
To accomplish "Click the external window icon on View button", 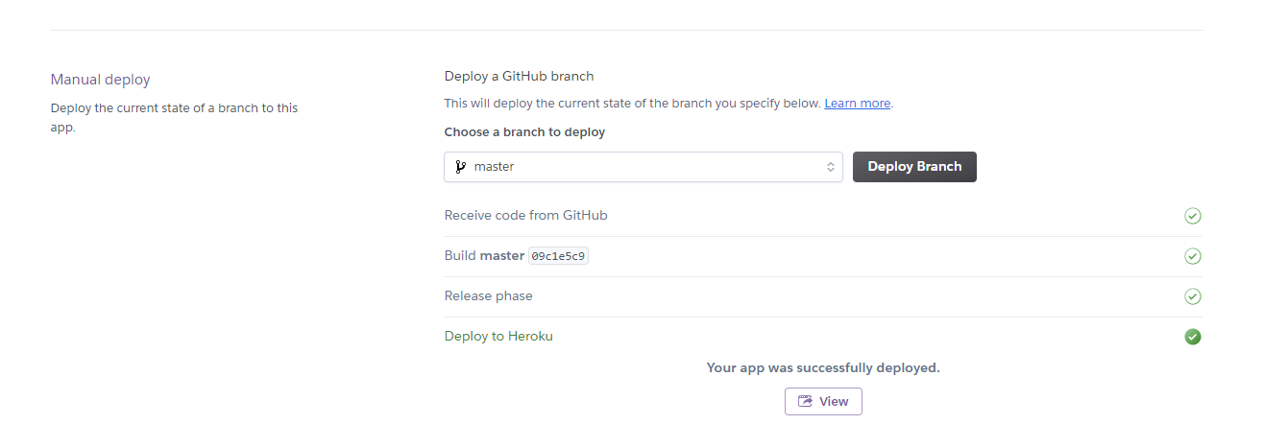I will point(805,401).
